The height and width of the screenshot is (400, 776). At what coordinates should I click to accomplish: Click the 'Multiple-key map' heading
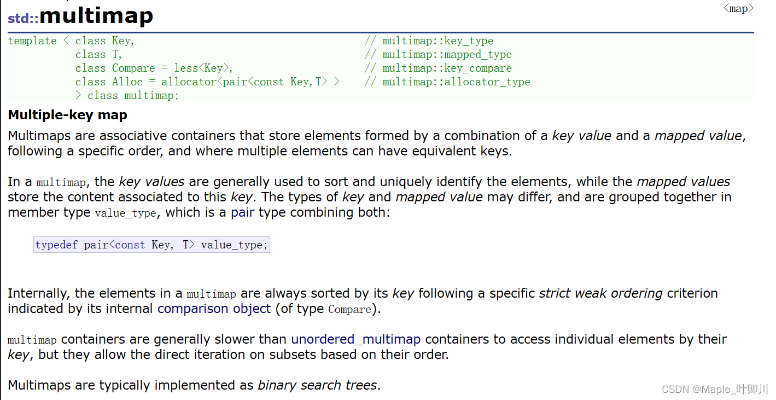pyautogui.click(x=67, y=115)
